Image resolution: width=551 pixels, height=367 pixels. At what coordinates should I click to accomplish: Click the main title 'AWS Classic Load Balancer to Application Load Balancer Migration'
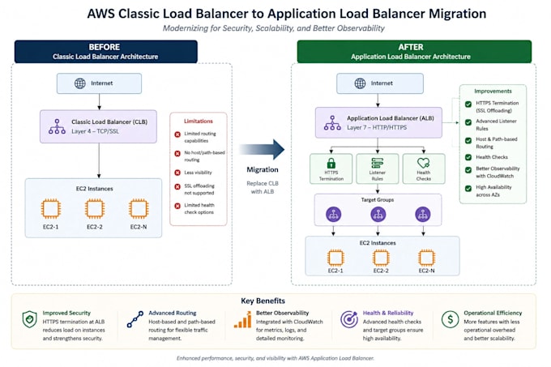point(287,14)
